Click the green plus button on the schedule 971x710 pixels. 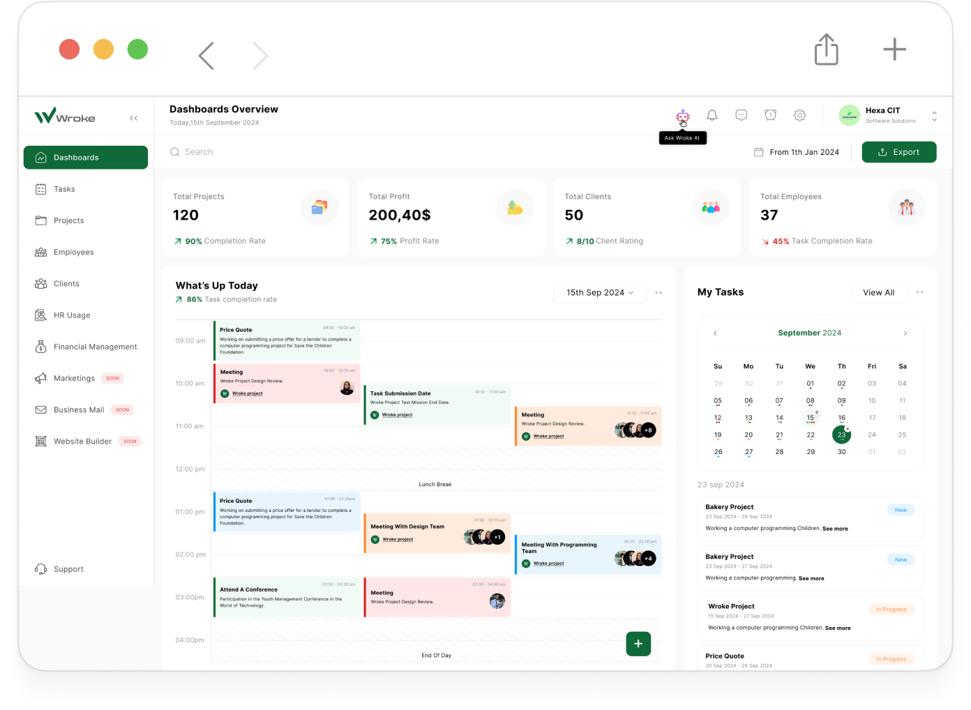[x=638, y=644]
